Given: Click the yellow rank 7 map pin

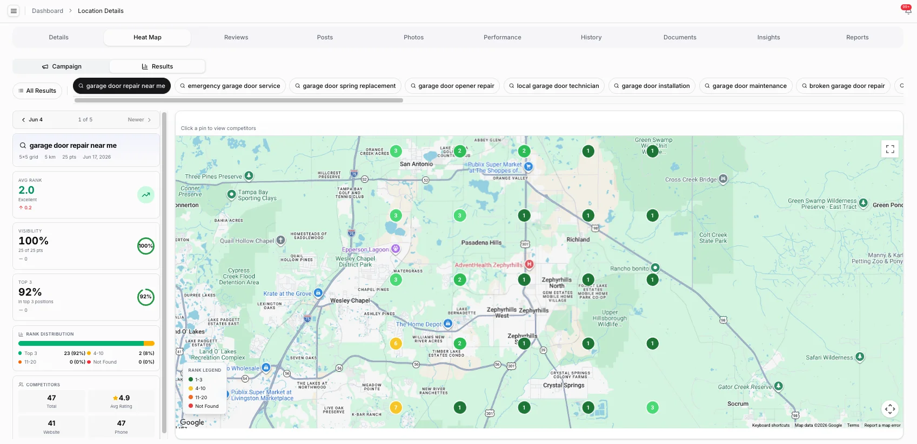Looking at the screenshot, I should (x=396, y=407).
